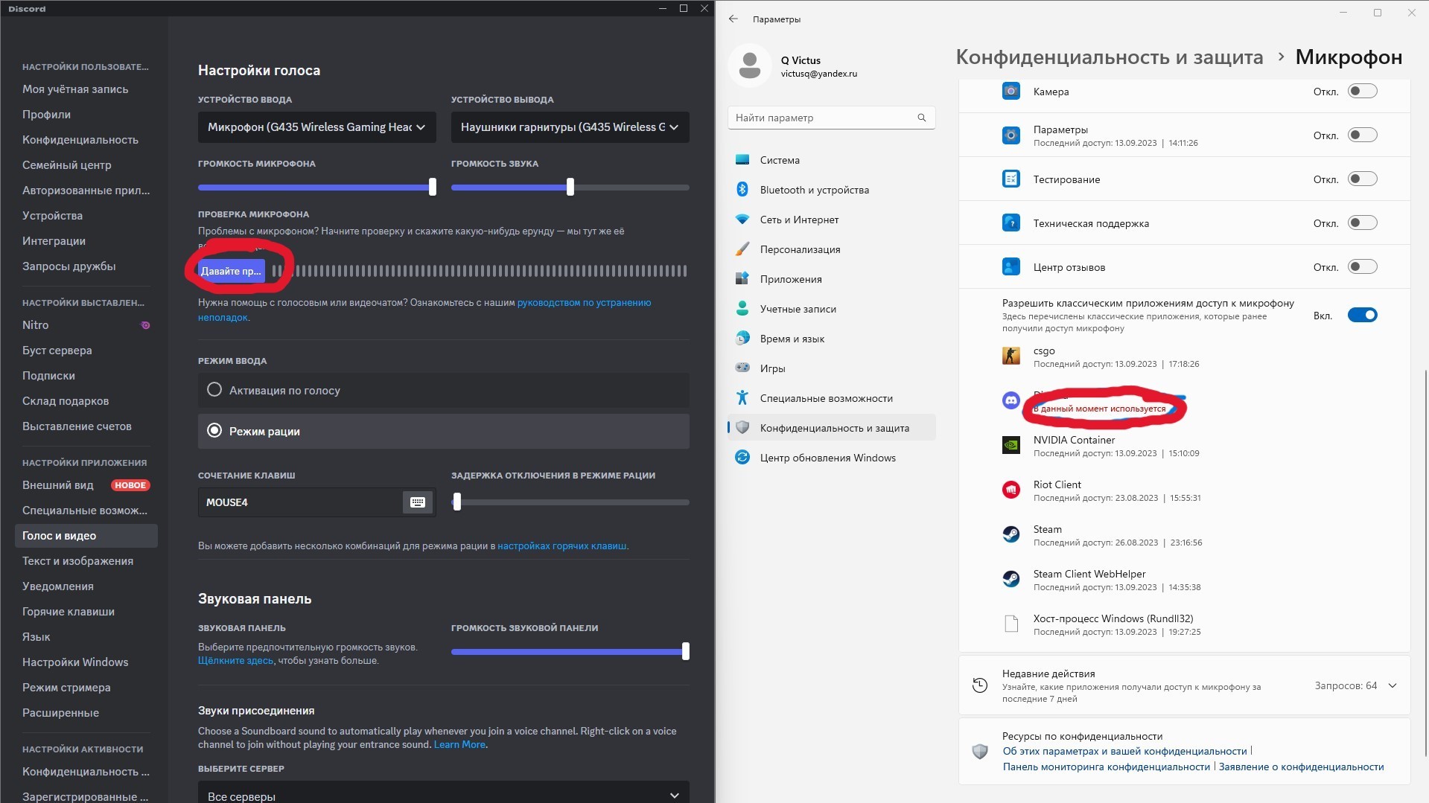Click the Riot Client icon
This screenshot has width=1429, height=803.
[x=1011, y=490]
